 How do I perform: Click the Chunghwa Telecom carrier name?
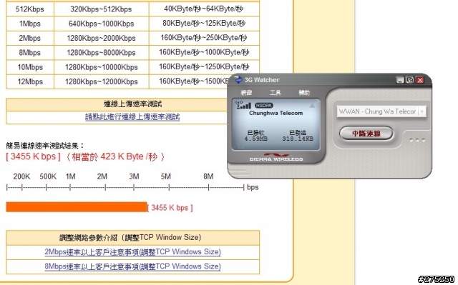(x=276, y=113)
